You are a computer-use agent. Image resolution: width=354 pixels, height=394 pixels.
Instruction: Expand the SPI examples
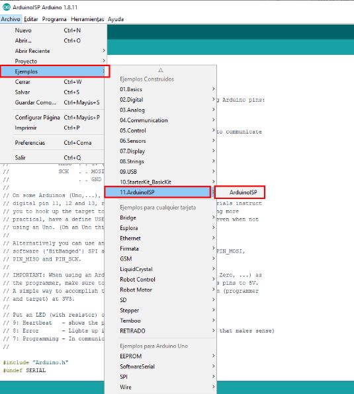click(x=160, y=377)
